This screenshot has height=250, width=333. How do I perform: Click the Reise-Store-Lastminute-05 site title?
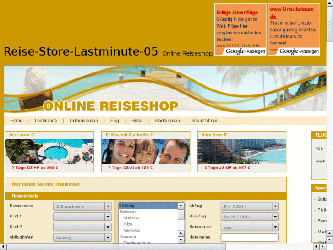pos(81,51)
